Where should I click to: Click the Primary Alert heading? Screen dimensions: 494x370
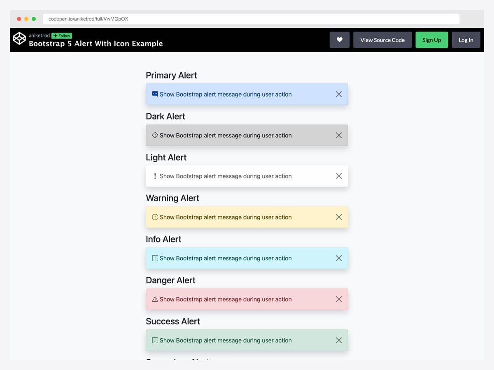tap(171, 75)
